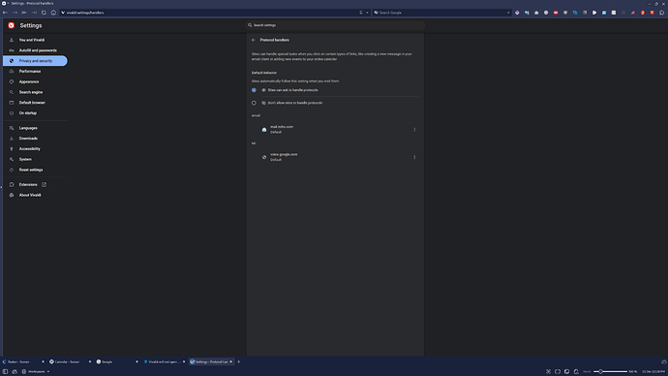Open the search engine dropdown arrow
Screen dimensions: 668x376
[508, 13]
